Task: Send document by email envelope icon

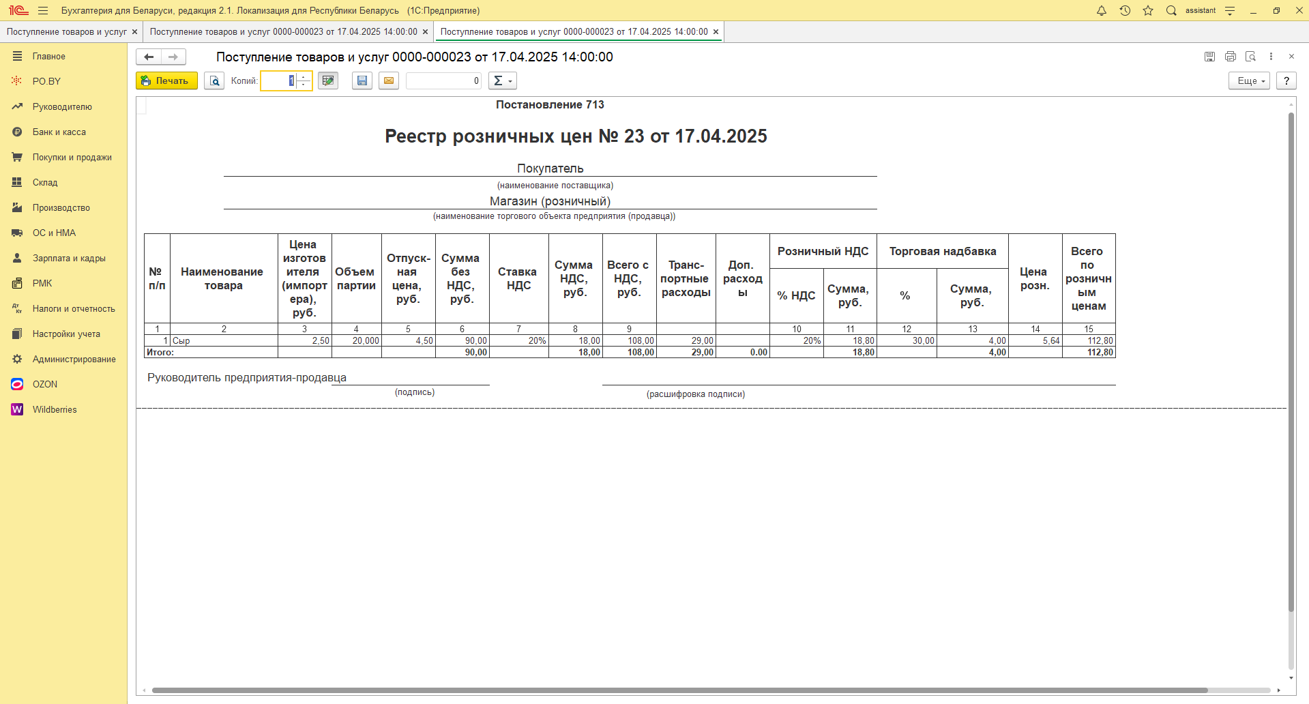Action: [x=389, y=81]
